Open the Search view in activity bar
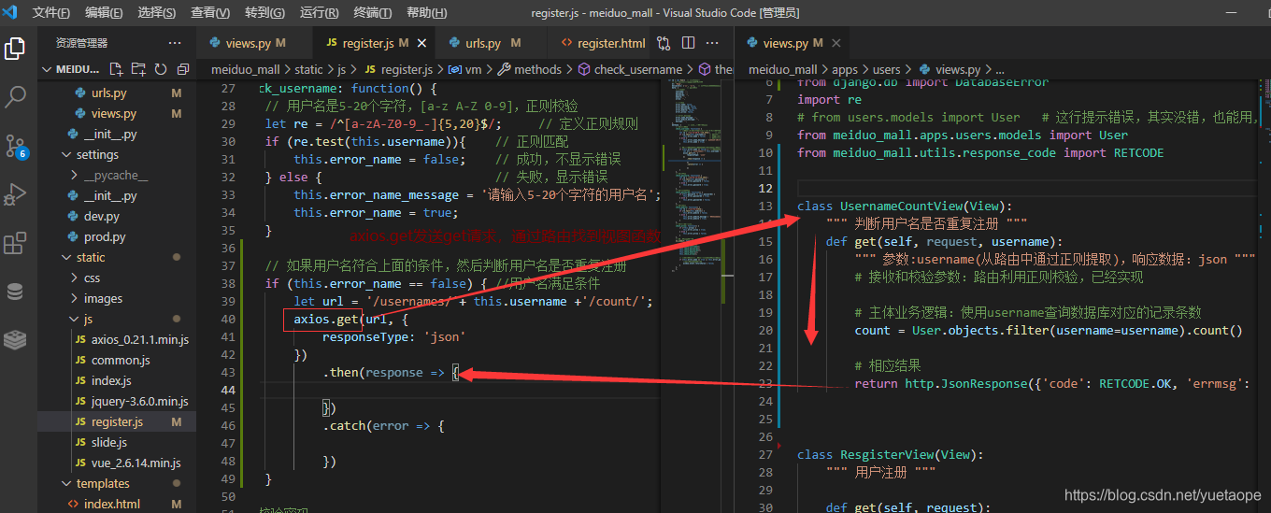 click(x=15, y=96)
